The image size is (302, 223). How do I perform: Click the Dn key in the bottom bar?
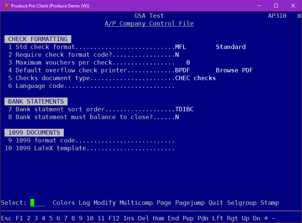click(x=257, y=219)
